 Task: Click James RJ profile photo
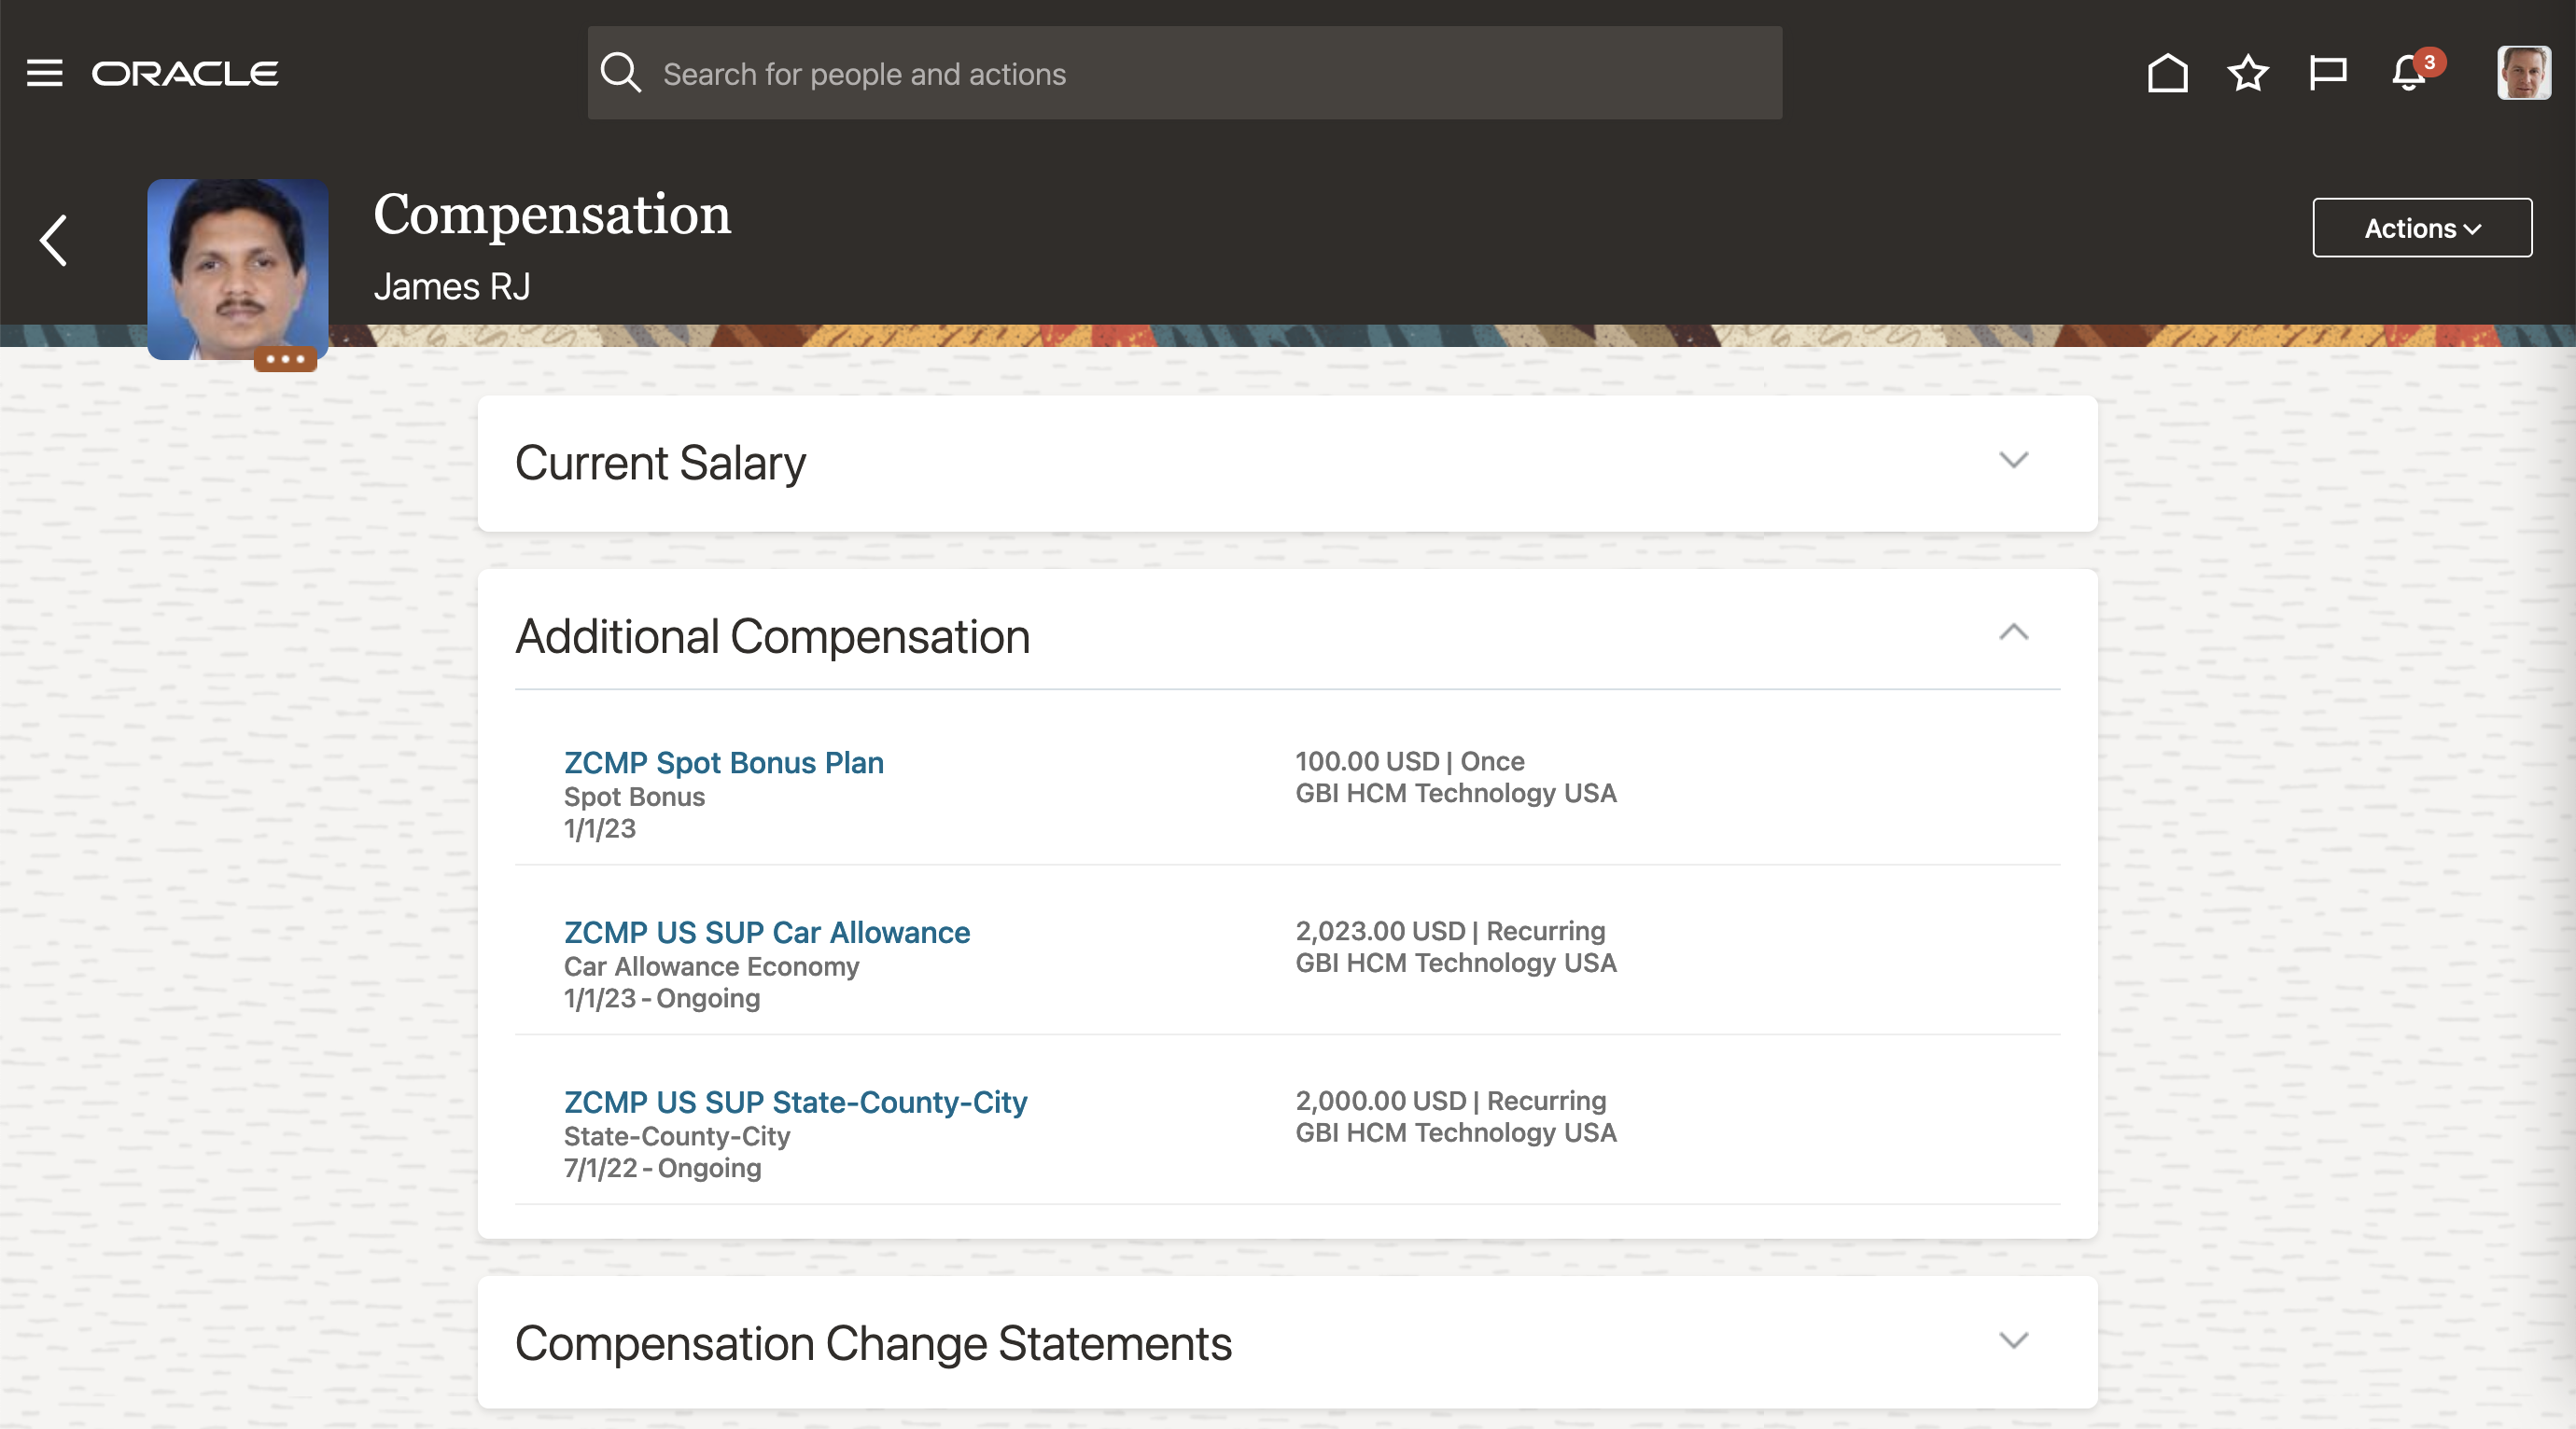pyautogui.click(x=238, y=265)
